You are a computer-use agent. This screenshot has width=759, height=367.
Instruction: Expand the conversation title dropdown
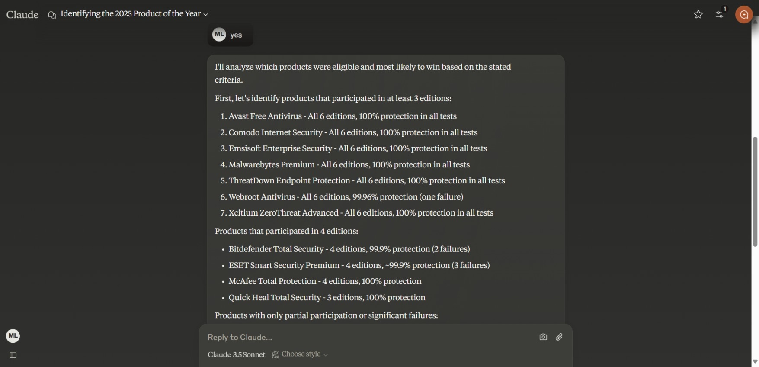206,15
